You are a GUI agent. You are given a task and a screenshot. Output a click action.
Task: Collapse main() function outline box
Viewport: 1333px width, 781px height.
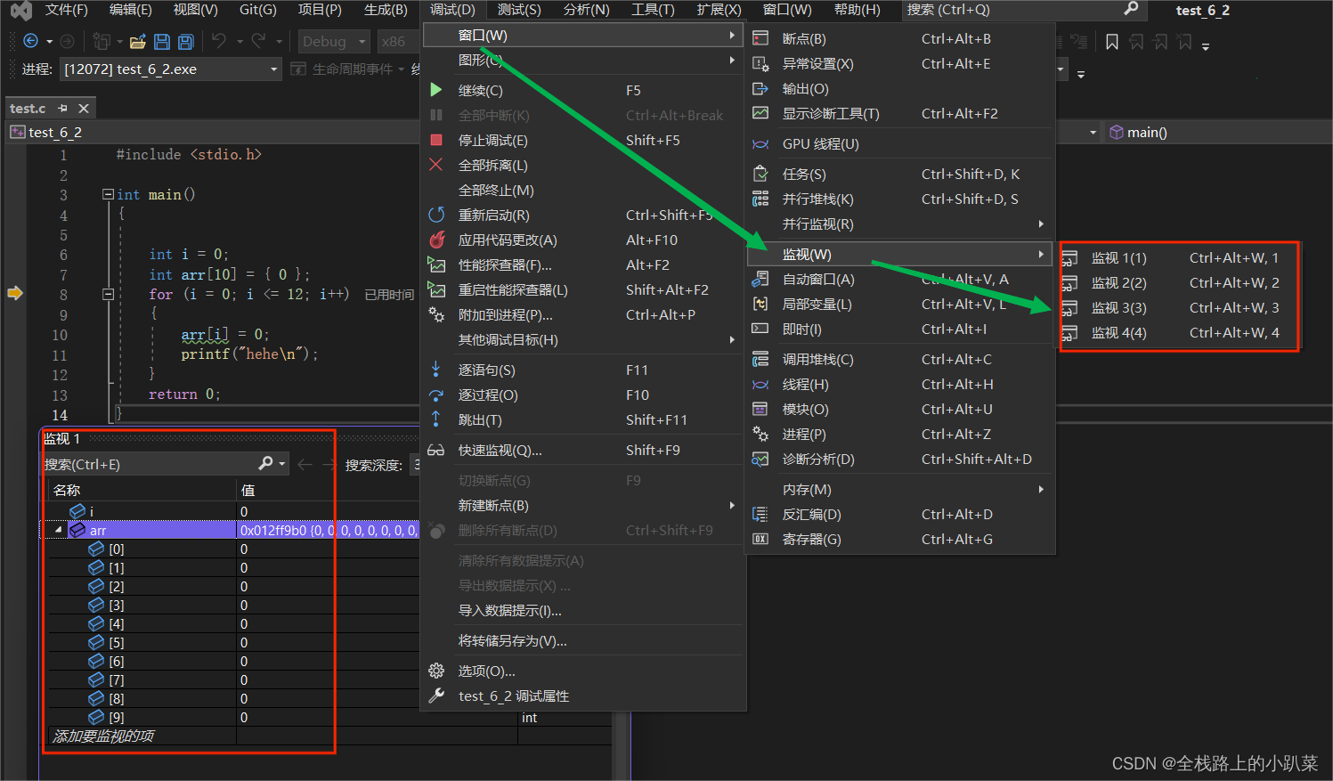[108, 194]
